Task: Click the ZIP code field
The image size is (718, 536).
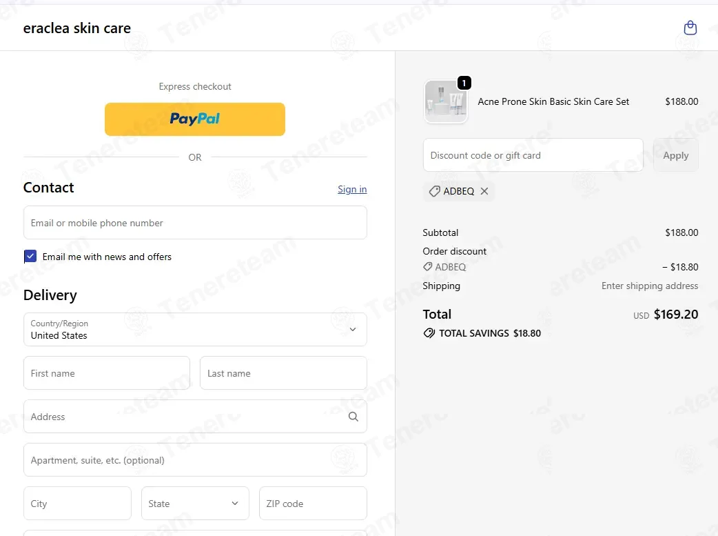Action: point(314,503)
